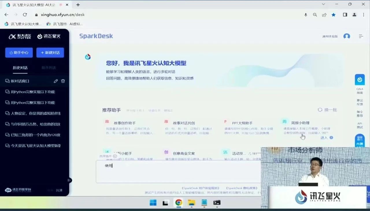Click the 讯飞开放平台 logo in the sidebar

point(18,190)
